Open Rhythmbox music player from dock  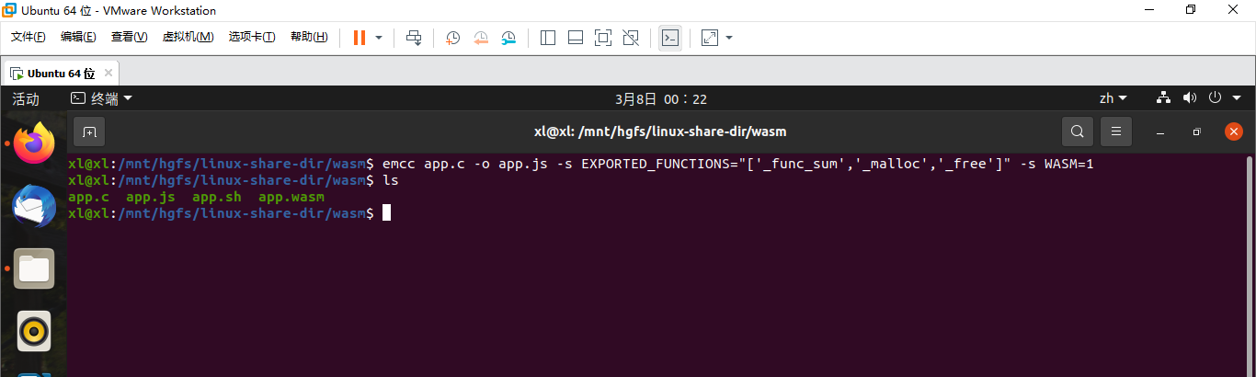(34, 332)
